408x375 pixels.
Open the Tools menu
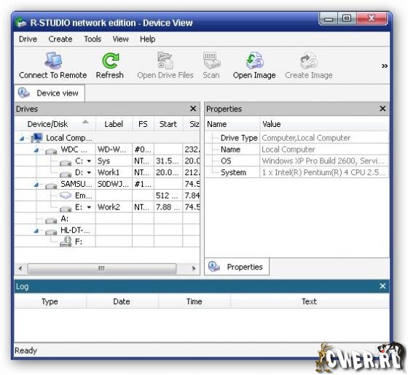[93, 39]
